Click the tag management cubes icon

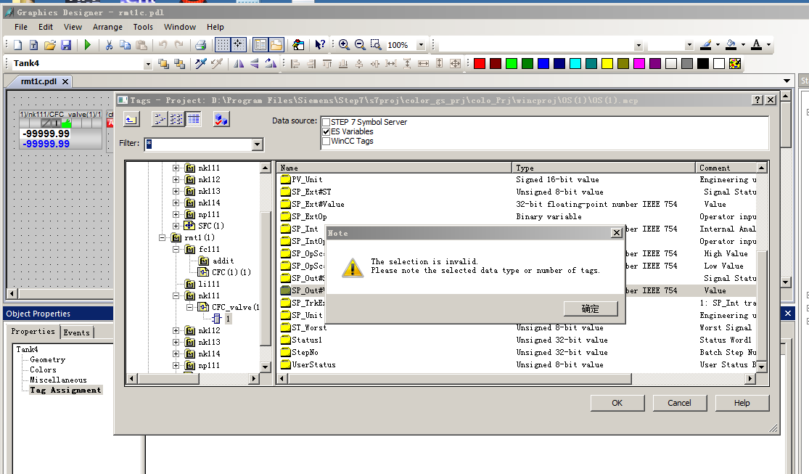pyautogui.click(x=221, y=119)
